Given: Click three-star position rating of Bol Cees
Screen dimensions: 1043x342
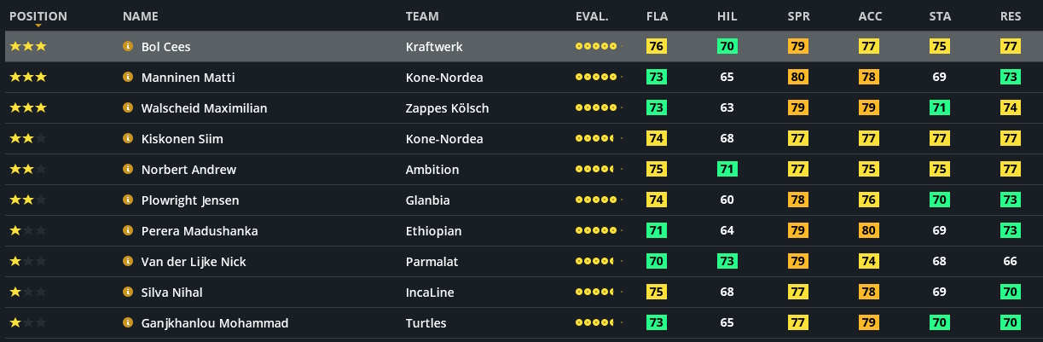Looking at the screenshot, I should tap(28, 47).
